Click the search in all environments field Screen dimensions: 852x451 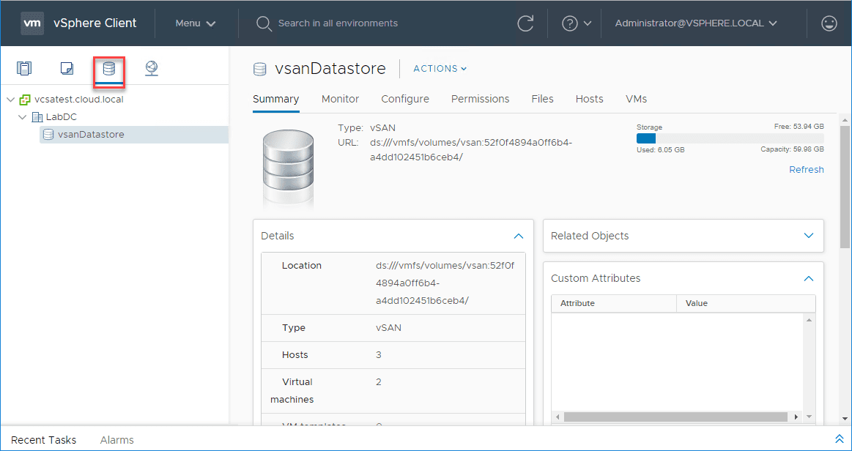click(x=338, y=23)
